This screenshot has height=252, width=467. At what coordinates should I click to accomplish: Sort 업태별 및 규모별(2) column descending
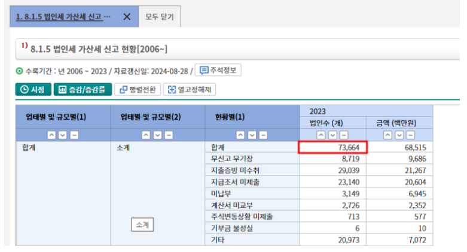pyautogui.click(x=158, y=135)
